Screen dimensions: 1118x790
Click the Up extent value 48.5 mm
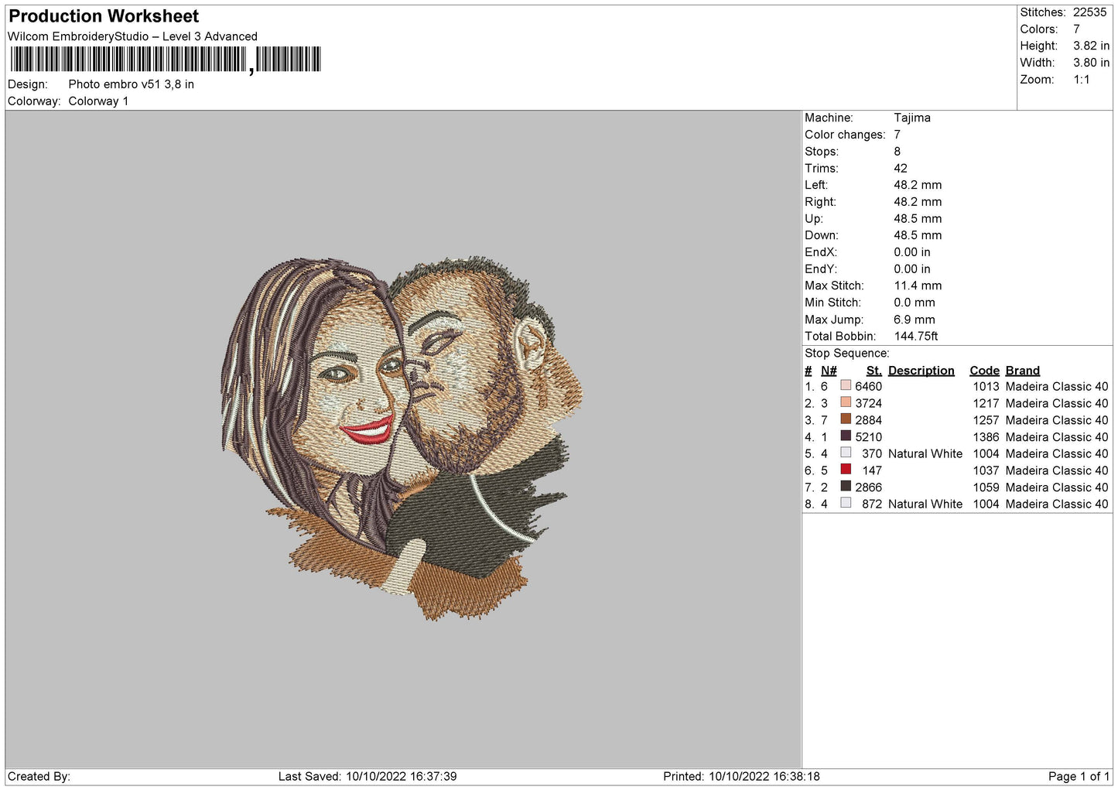coord(918,219)
